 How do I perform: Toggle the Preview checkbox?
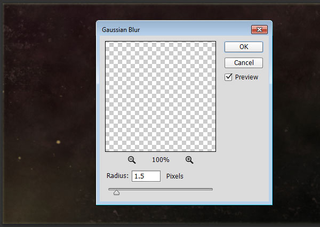point(228,77)
